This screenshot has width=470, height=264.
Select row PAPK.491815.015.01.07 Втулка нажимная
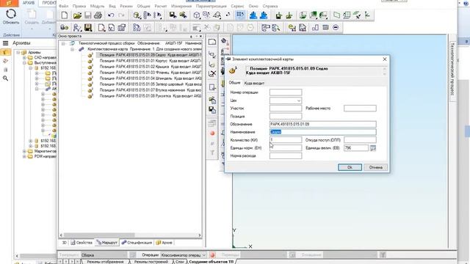coord(151,89)
